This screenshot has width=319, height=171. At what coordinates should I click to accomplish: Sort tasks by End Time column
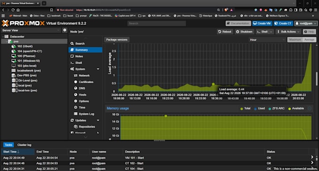coord(51,152)
